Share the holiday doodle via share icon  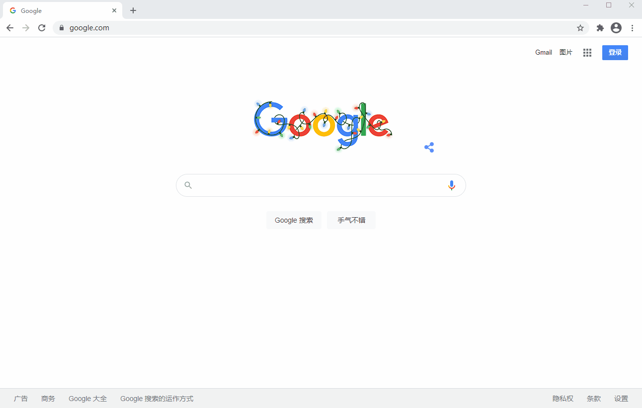click(429, 148)
